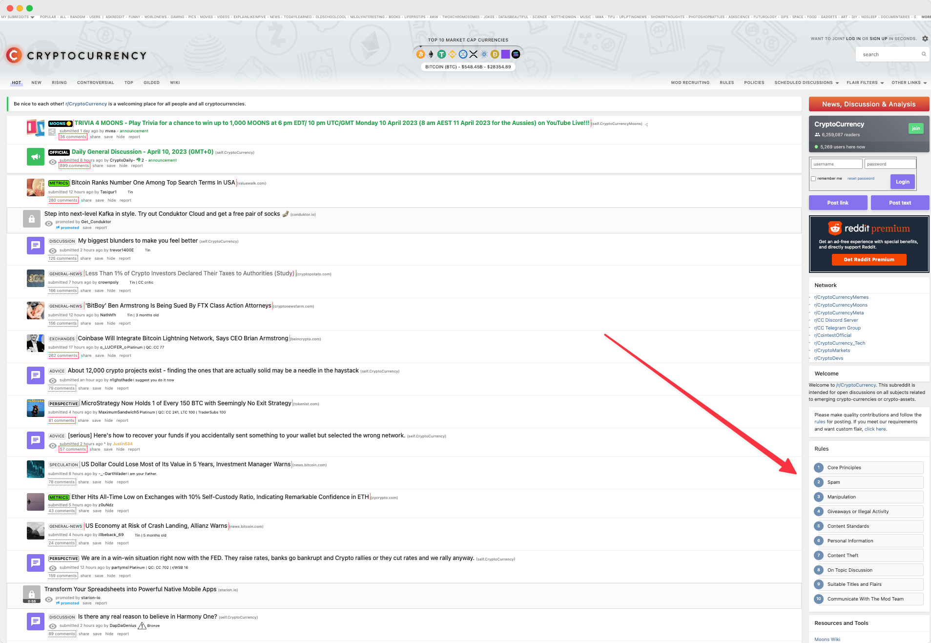
Task: Expand the OTHER LINKS dropdown
Action: pyautogui.click(x=907, y=83)
